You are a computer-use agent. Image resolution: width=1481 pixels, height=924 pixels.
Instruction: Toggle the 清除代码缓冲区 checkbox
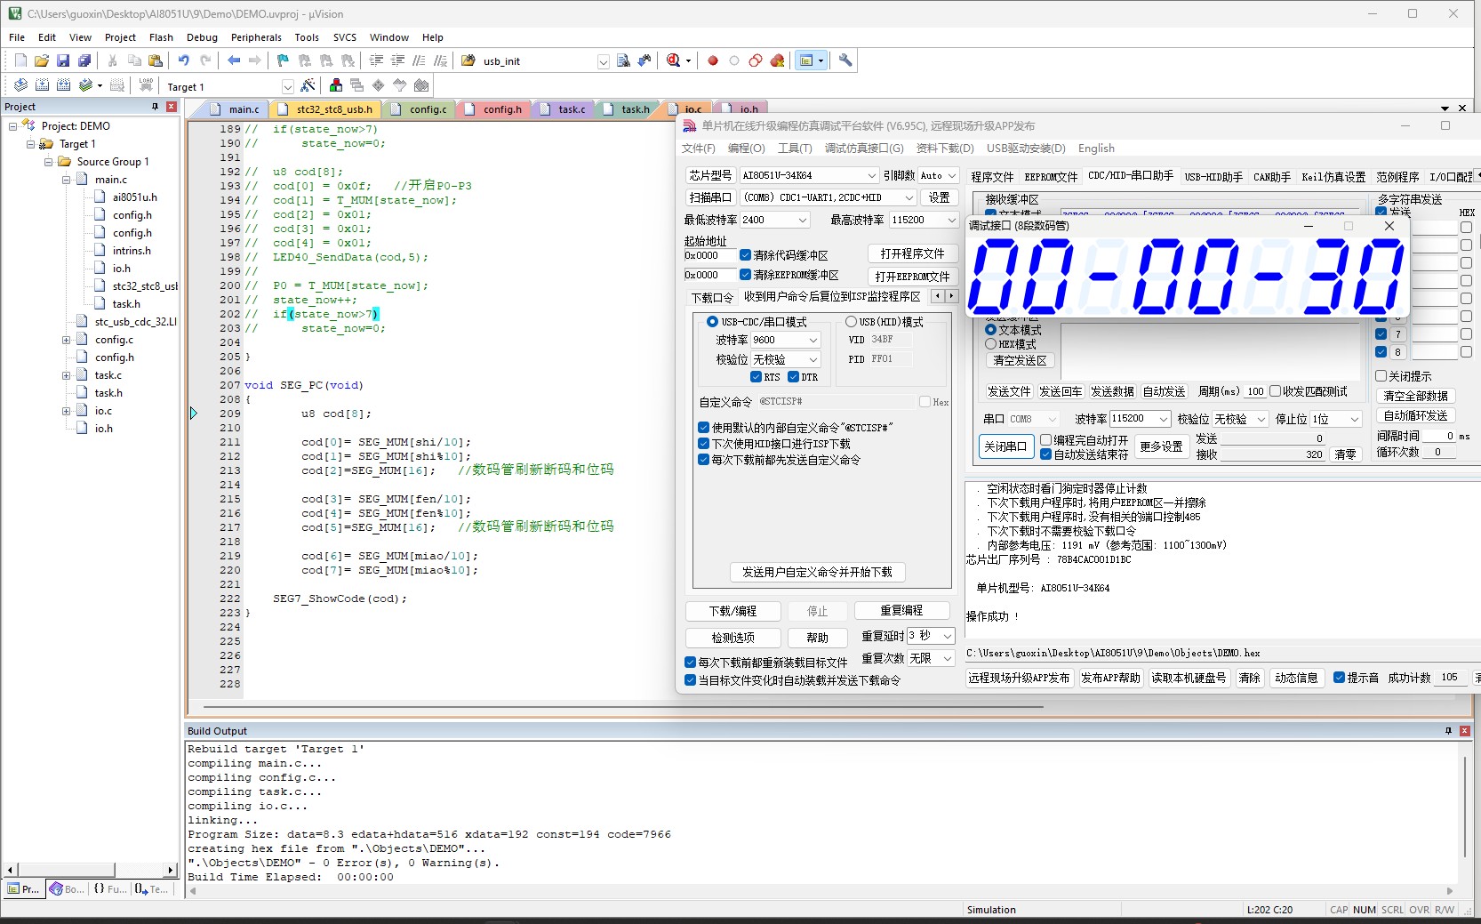pyautogui.click(x=746, y=255)
